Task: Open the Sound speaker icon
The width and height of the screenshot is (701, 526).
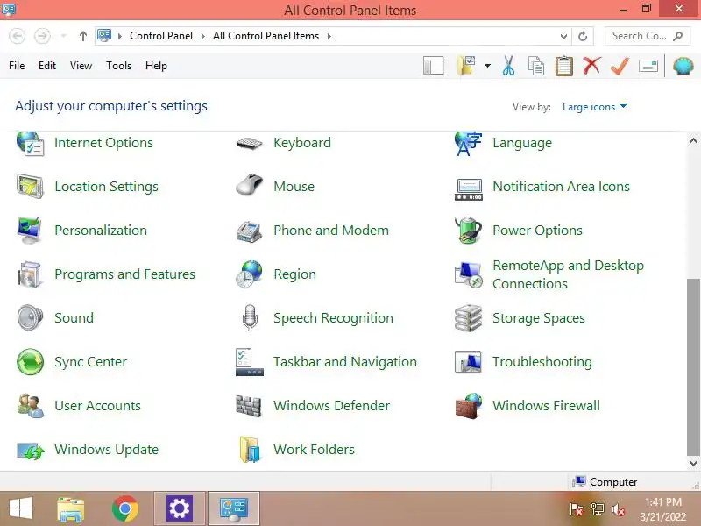Action: click(x=30, y=317)
